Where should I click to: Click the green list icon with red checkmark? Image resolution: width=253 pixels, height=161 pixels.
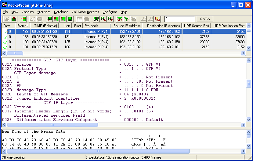tap(23, 19)
